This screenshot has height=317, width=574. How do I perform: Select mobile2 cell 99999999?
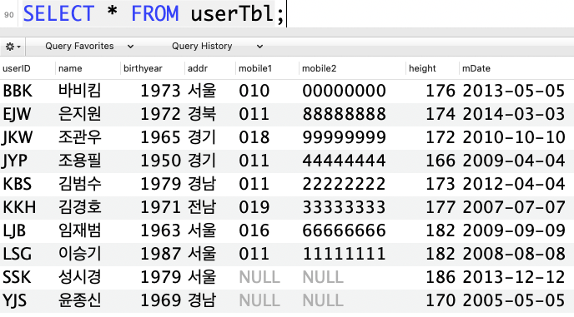point(344,137)
